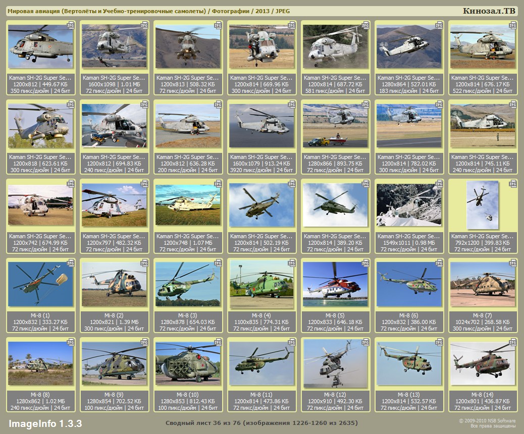
Task: Select the Kaman thumbnail sized 1200x742
Action: (40, 205)
